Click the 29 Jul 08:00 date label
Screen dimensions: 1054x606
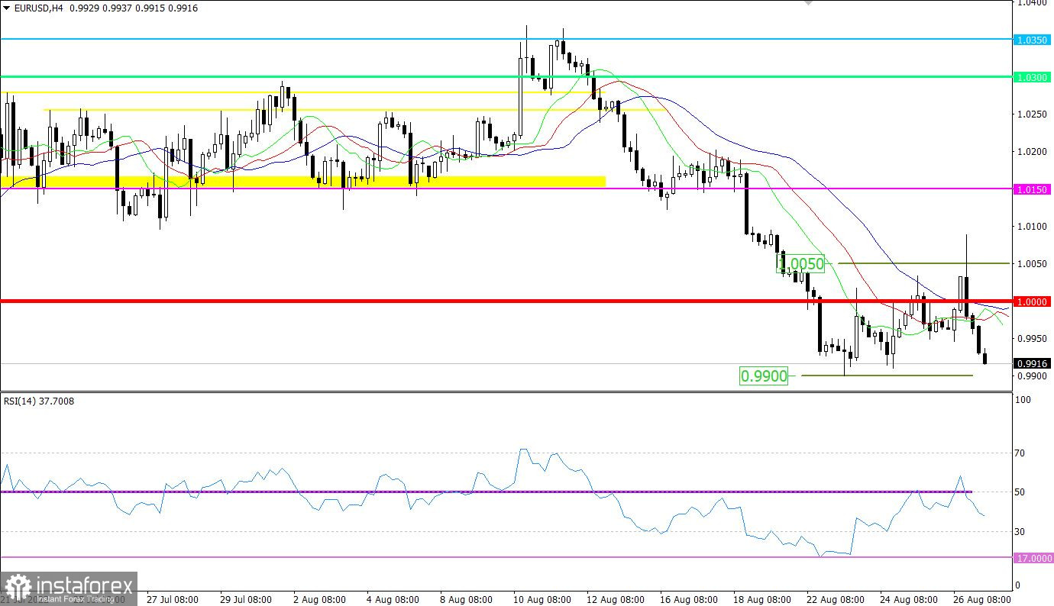pyautogui.click(x=247, y=599)
